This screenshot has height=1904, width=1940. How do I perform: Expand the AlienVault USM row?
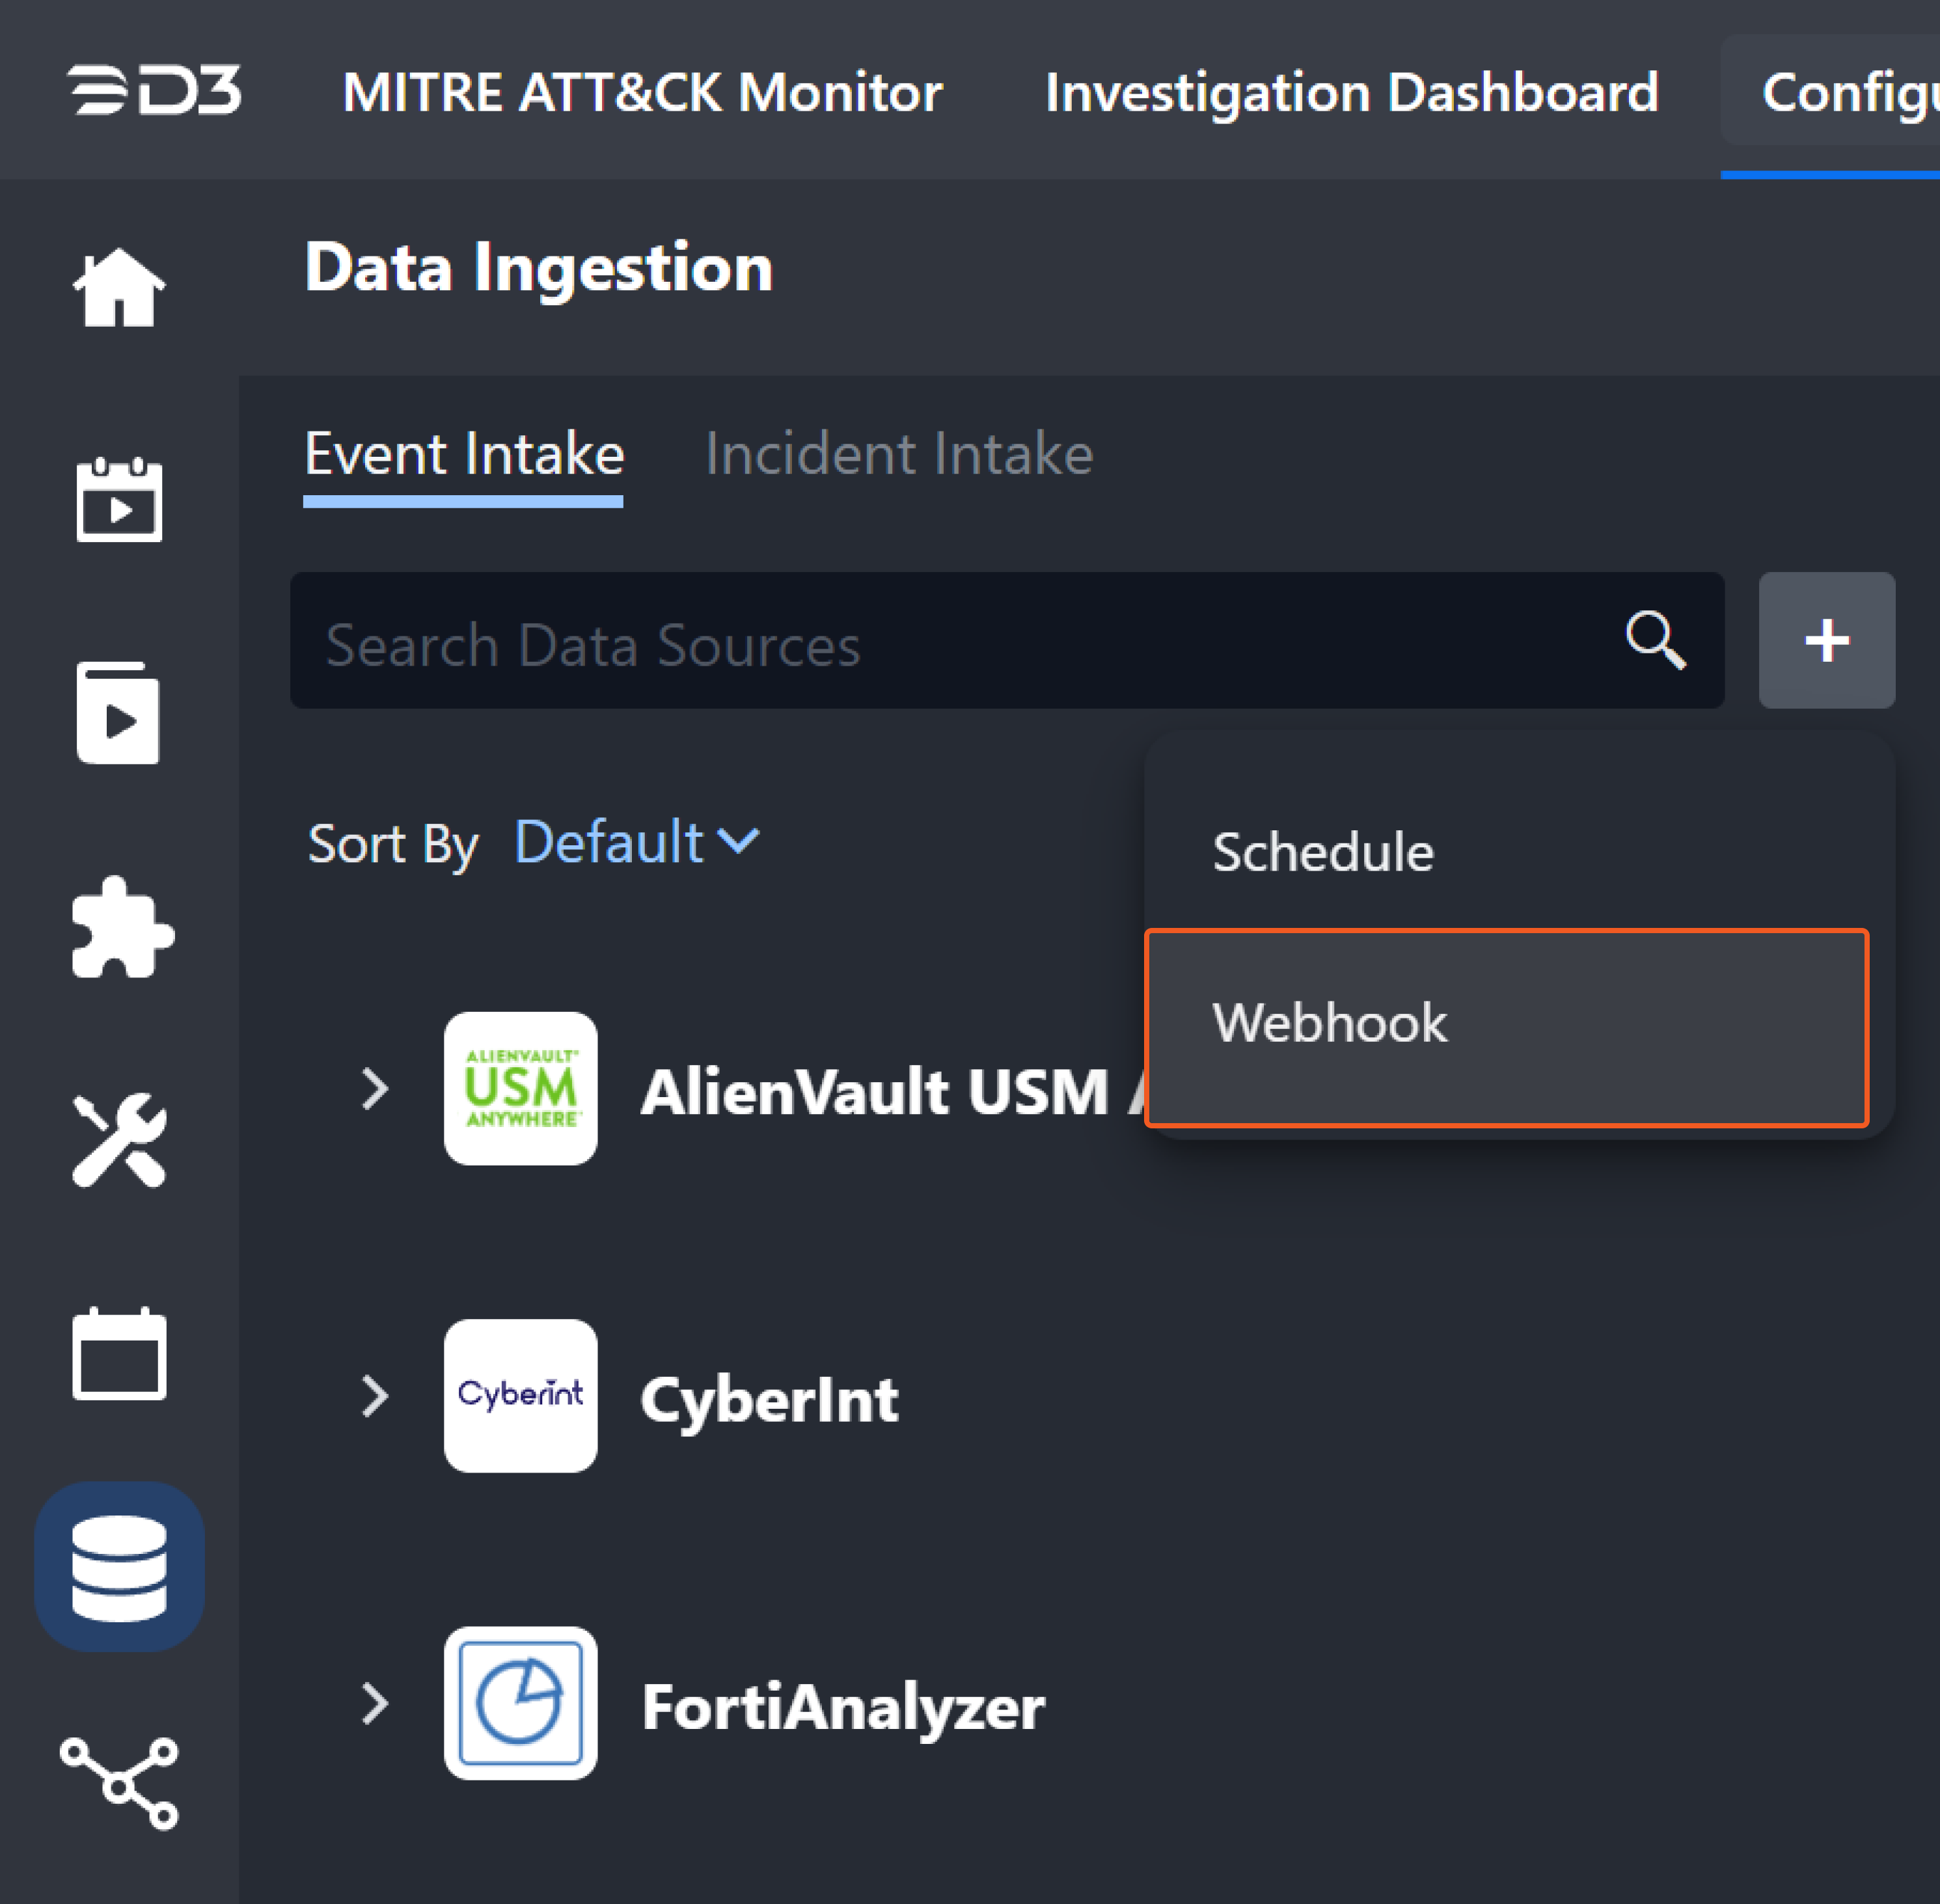[x=375, y=1089]
